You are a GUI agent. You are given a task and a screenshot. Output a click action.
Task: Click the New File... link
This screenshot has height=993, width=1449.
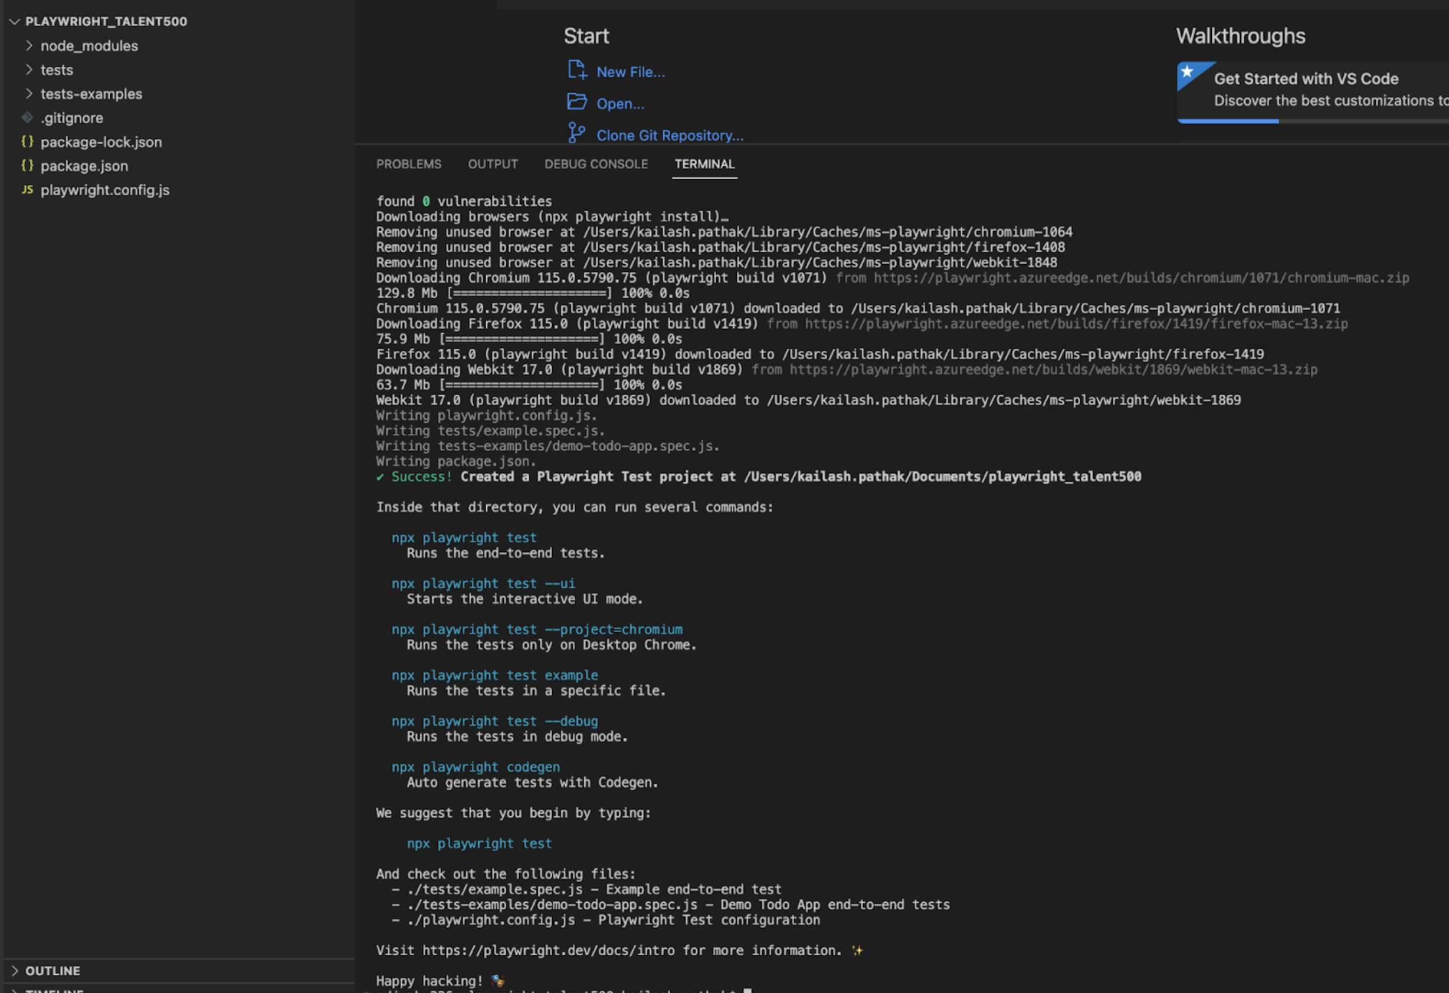pyautogui.click(x=630, y=73)
